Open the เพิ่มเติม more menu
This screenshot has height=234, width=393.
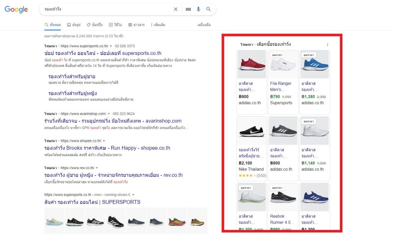point(158,25)
